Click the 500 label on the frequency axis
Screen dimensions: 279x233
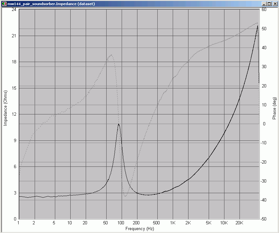pyautogui.click(x=156, y=223)
